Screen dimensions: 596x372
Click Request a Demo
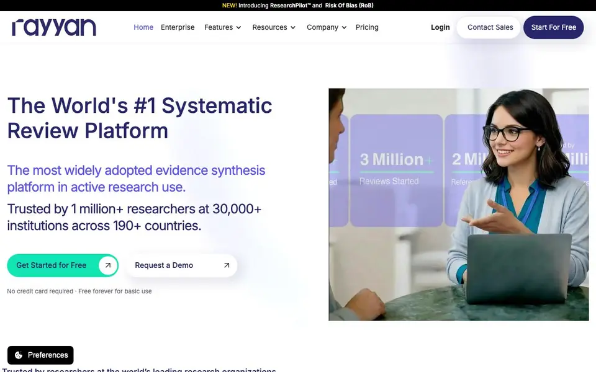click(x=182, y=265)
